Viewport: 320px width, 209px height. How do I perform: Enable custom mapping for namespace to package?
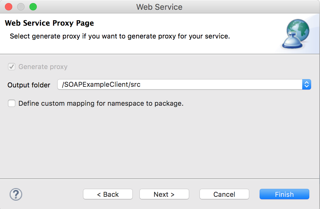(11, 103)
